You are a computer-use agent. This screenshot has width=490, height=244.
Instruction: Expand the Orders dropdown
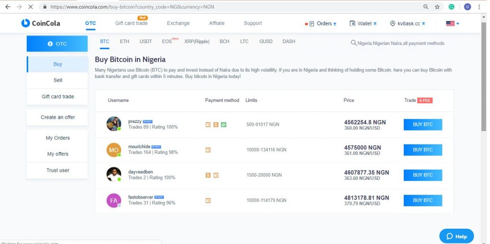pyautogui.click(x=334, y=24)
